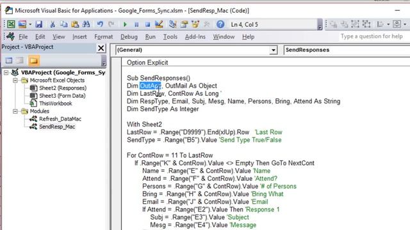410x230 pixels.
Task: Click the Find binoculars icon
Action: [86, 24]
